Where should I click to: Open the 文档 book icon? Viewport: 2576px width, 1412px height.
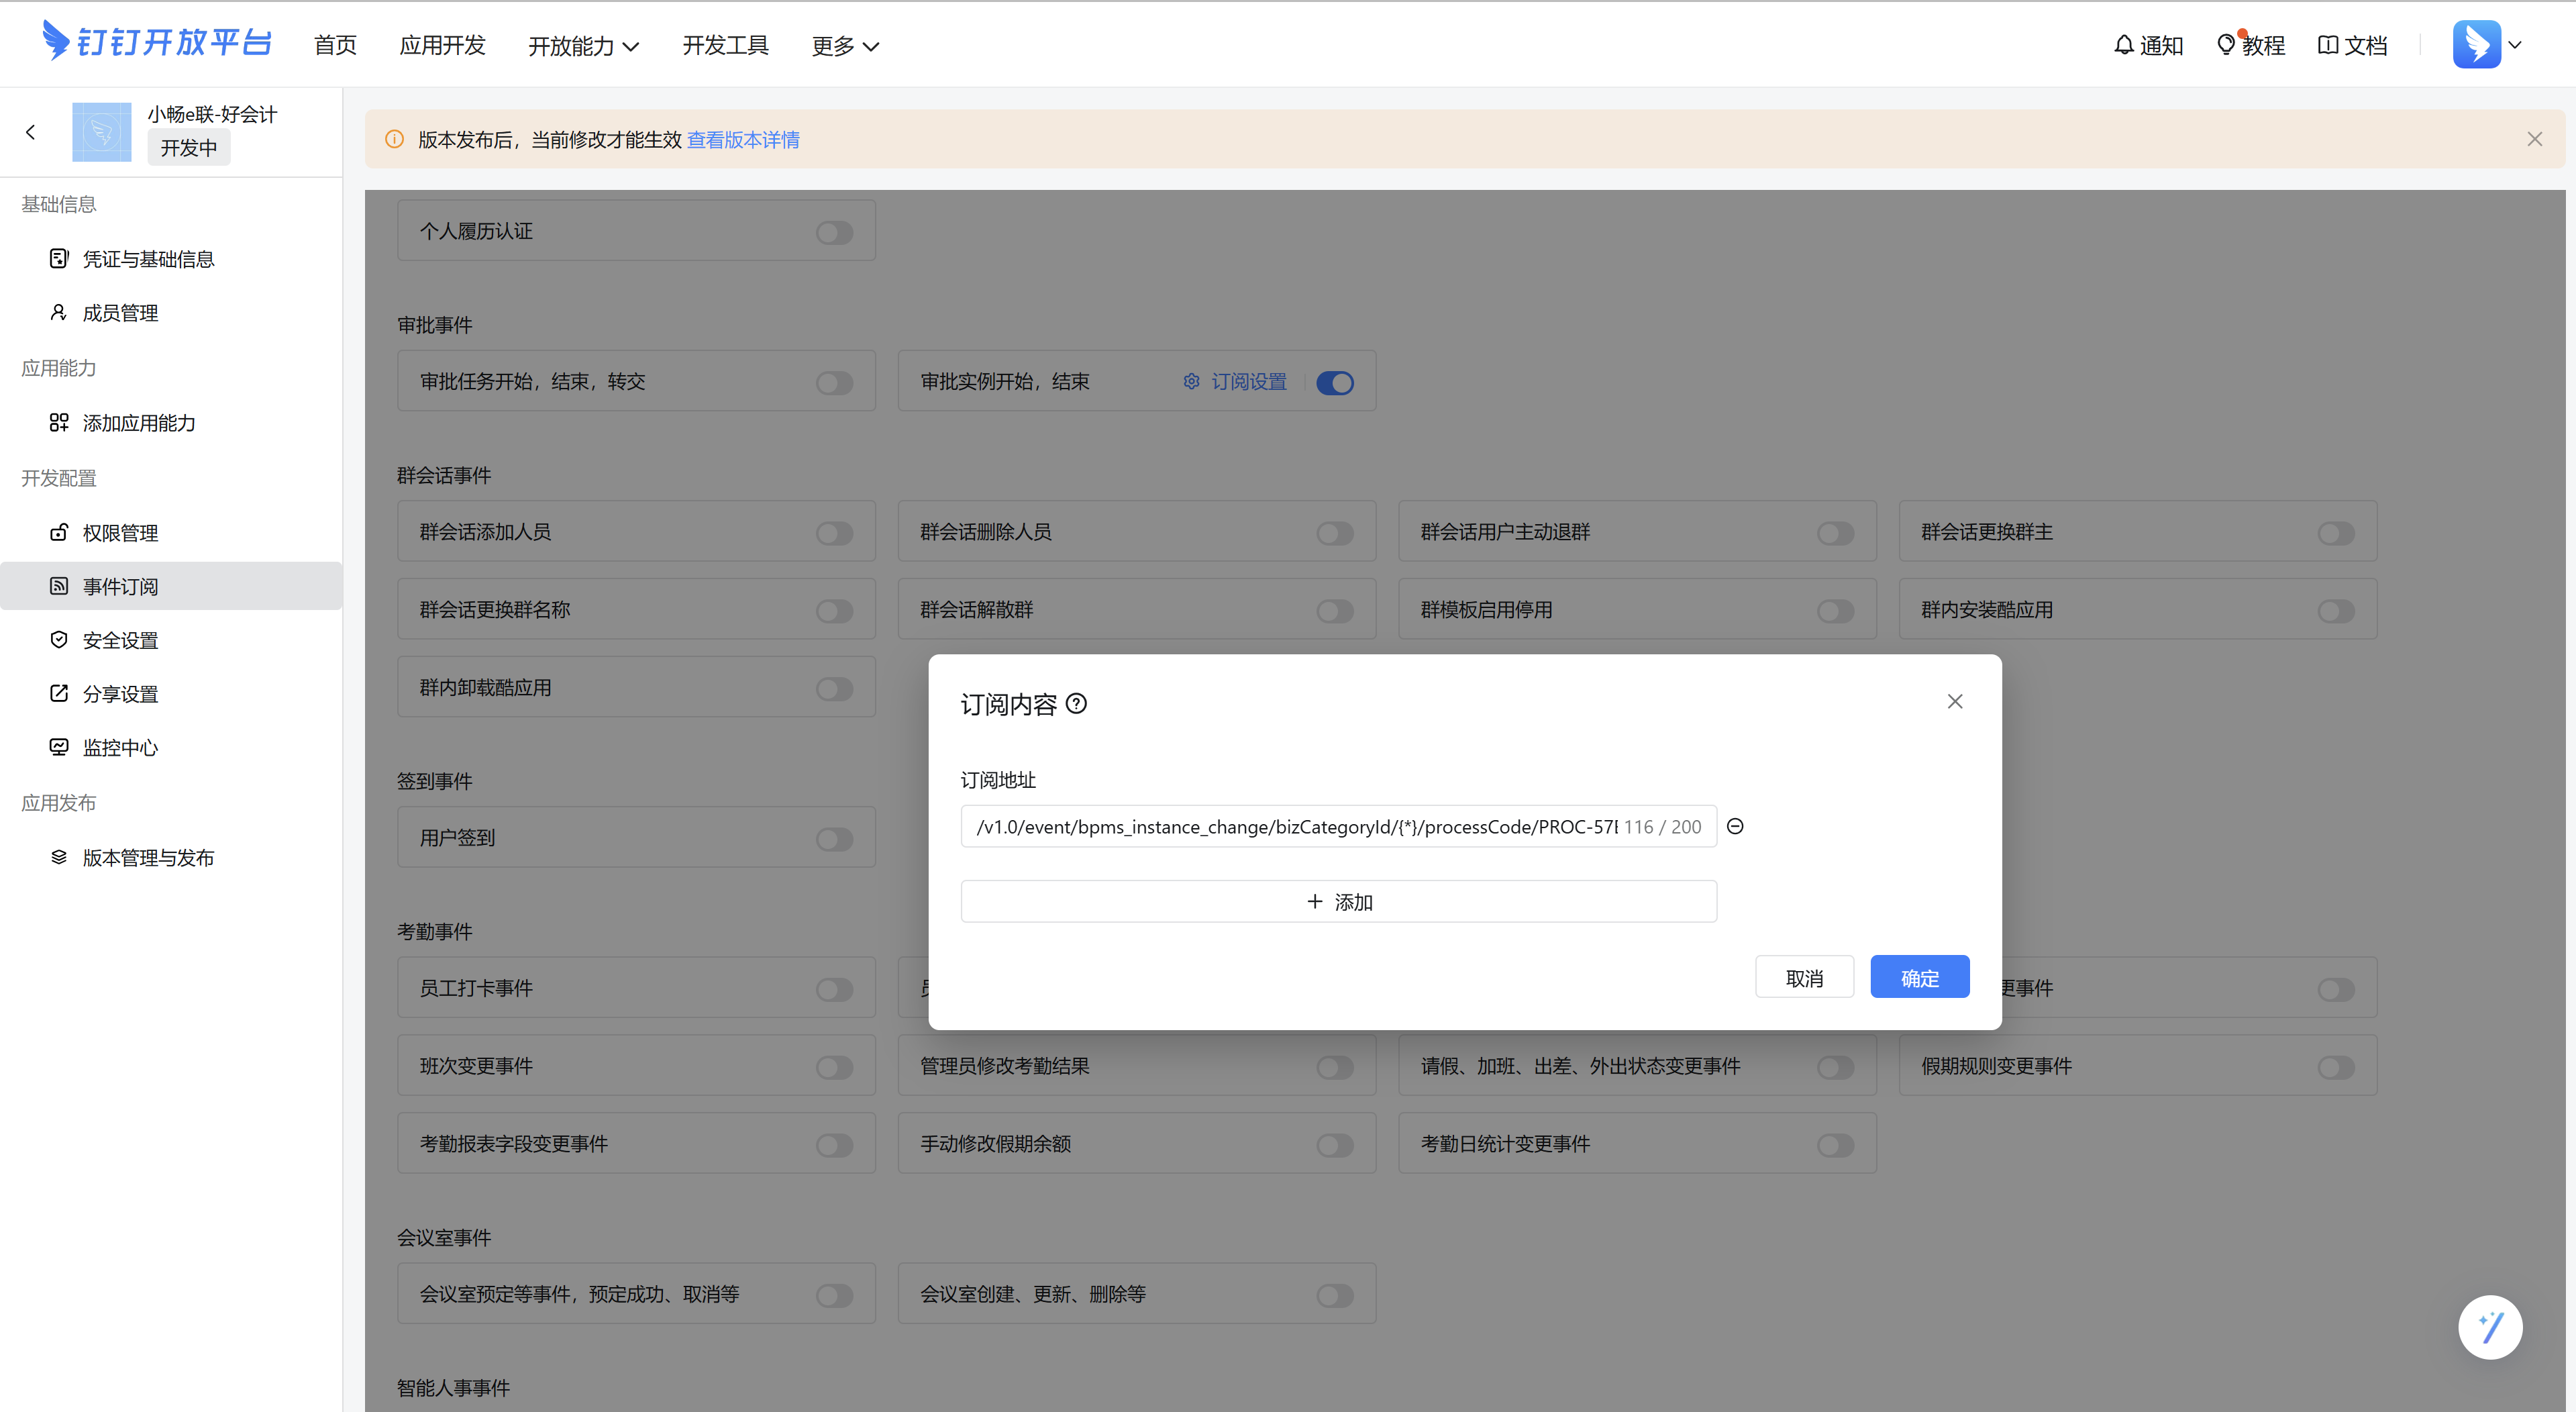2328,45
